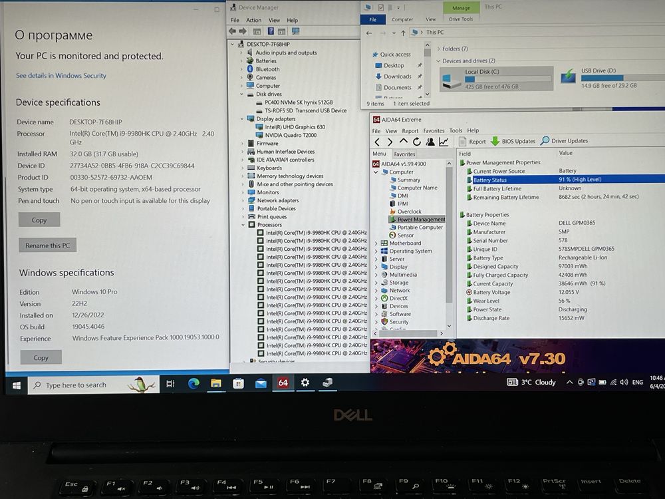
Task: Collapse Processors in Device Manager
Action: point(243,224)
